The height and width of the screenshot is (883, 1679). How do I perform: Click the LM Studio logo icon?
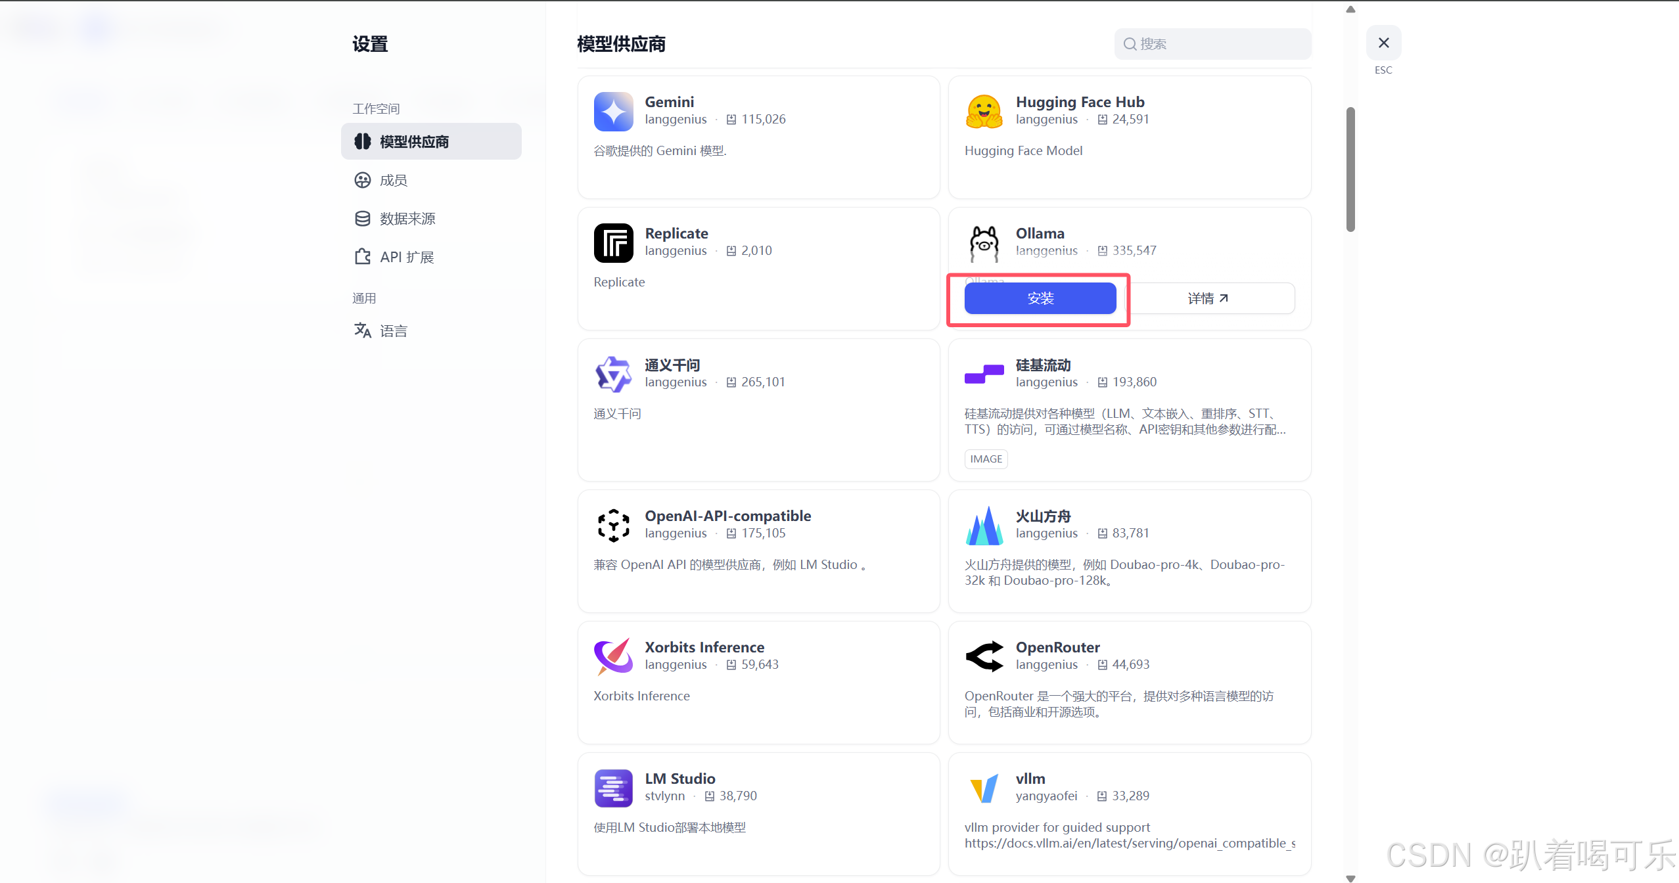click(x=613, y=788)
